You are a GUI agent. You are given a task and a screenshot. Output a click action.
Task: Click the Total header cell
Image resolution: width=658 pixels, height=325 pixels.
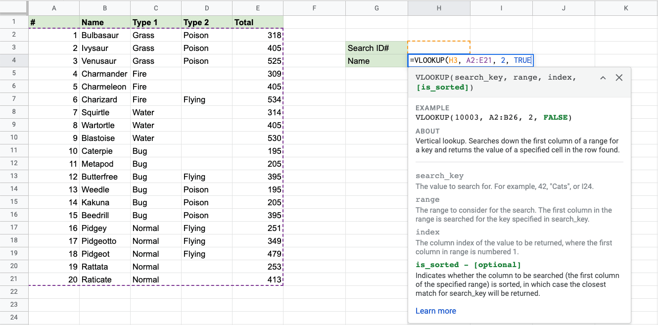[x=257, y=22]
